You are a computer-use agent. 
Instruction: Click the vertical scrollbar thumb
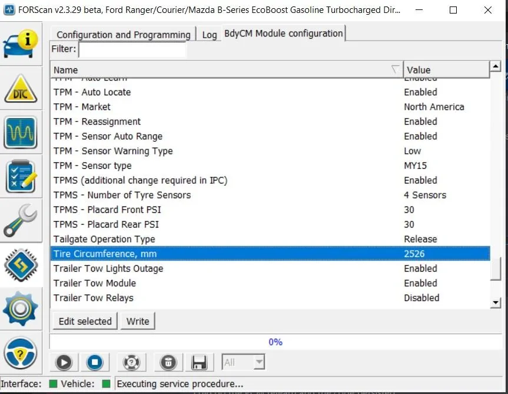point(496,269)
